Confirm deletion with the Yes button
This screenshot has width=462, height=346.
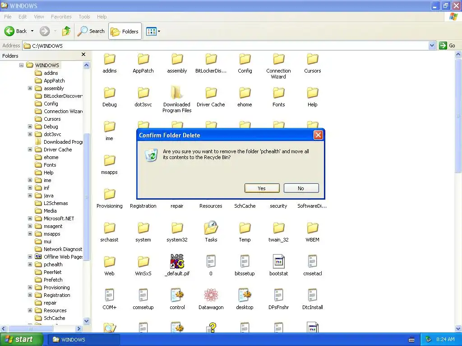pyautogui.click(x=262, y=188)
